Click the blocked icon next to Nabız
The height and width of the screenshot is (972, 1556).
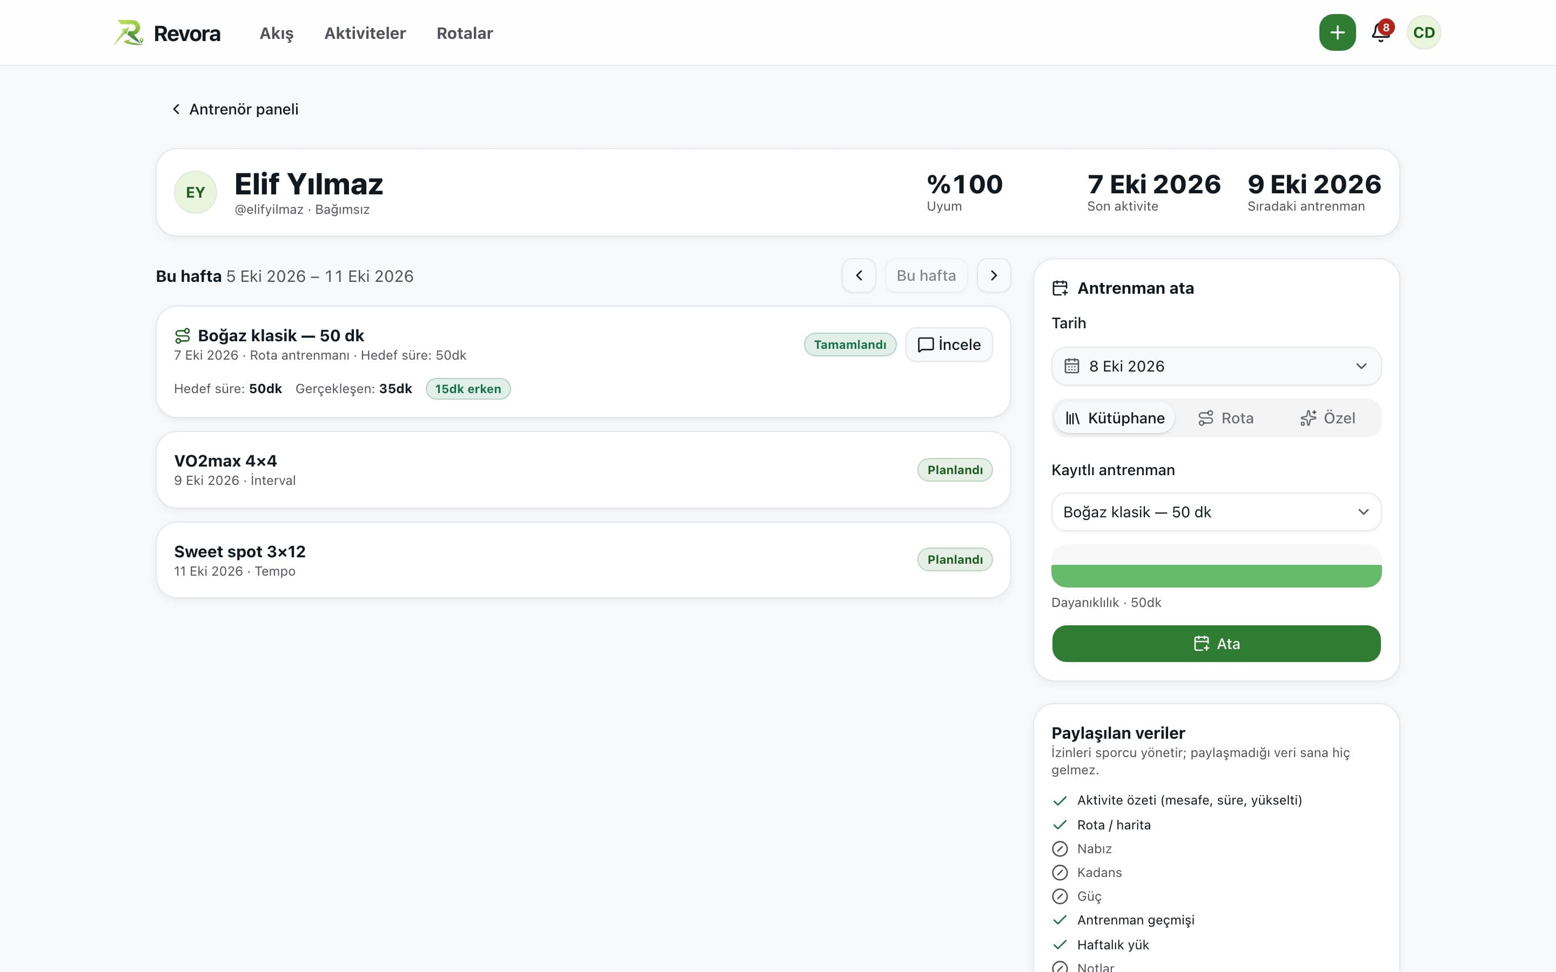[x=1059, y=848]
